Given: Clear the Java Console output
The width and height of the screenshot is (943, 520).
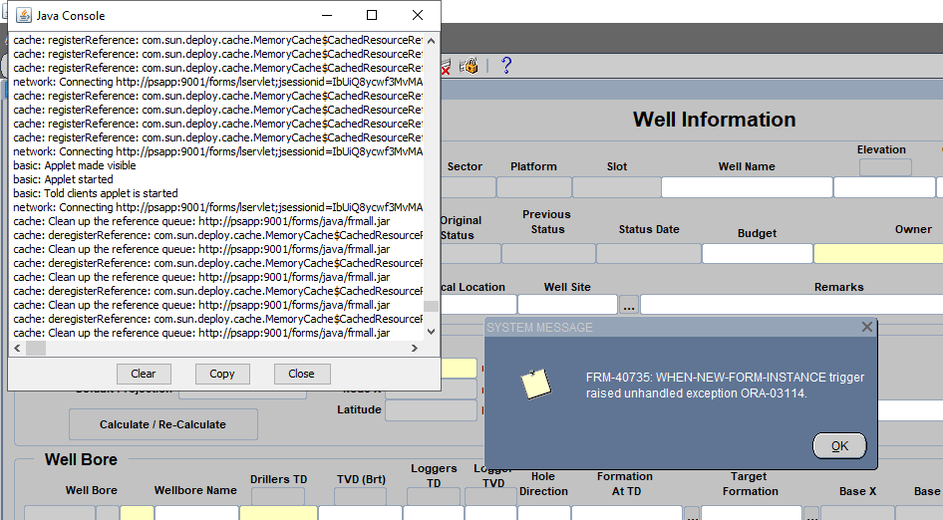Looking at the screenshot, I should pyautogui.click(x=144, y=374).
